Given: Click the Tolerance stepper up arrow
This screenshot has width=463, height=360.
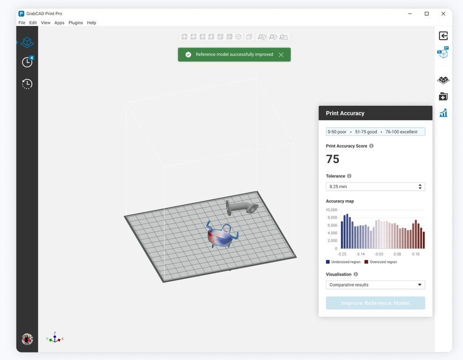Looking at the screenshot, I should point(420,184).
